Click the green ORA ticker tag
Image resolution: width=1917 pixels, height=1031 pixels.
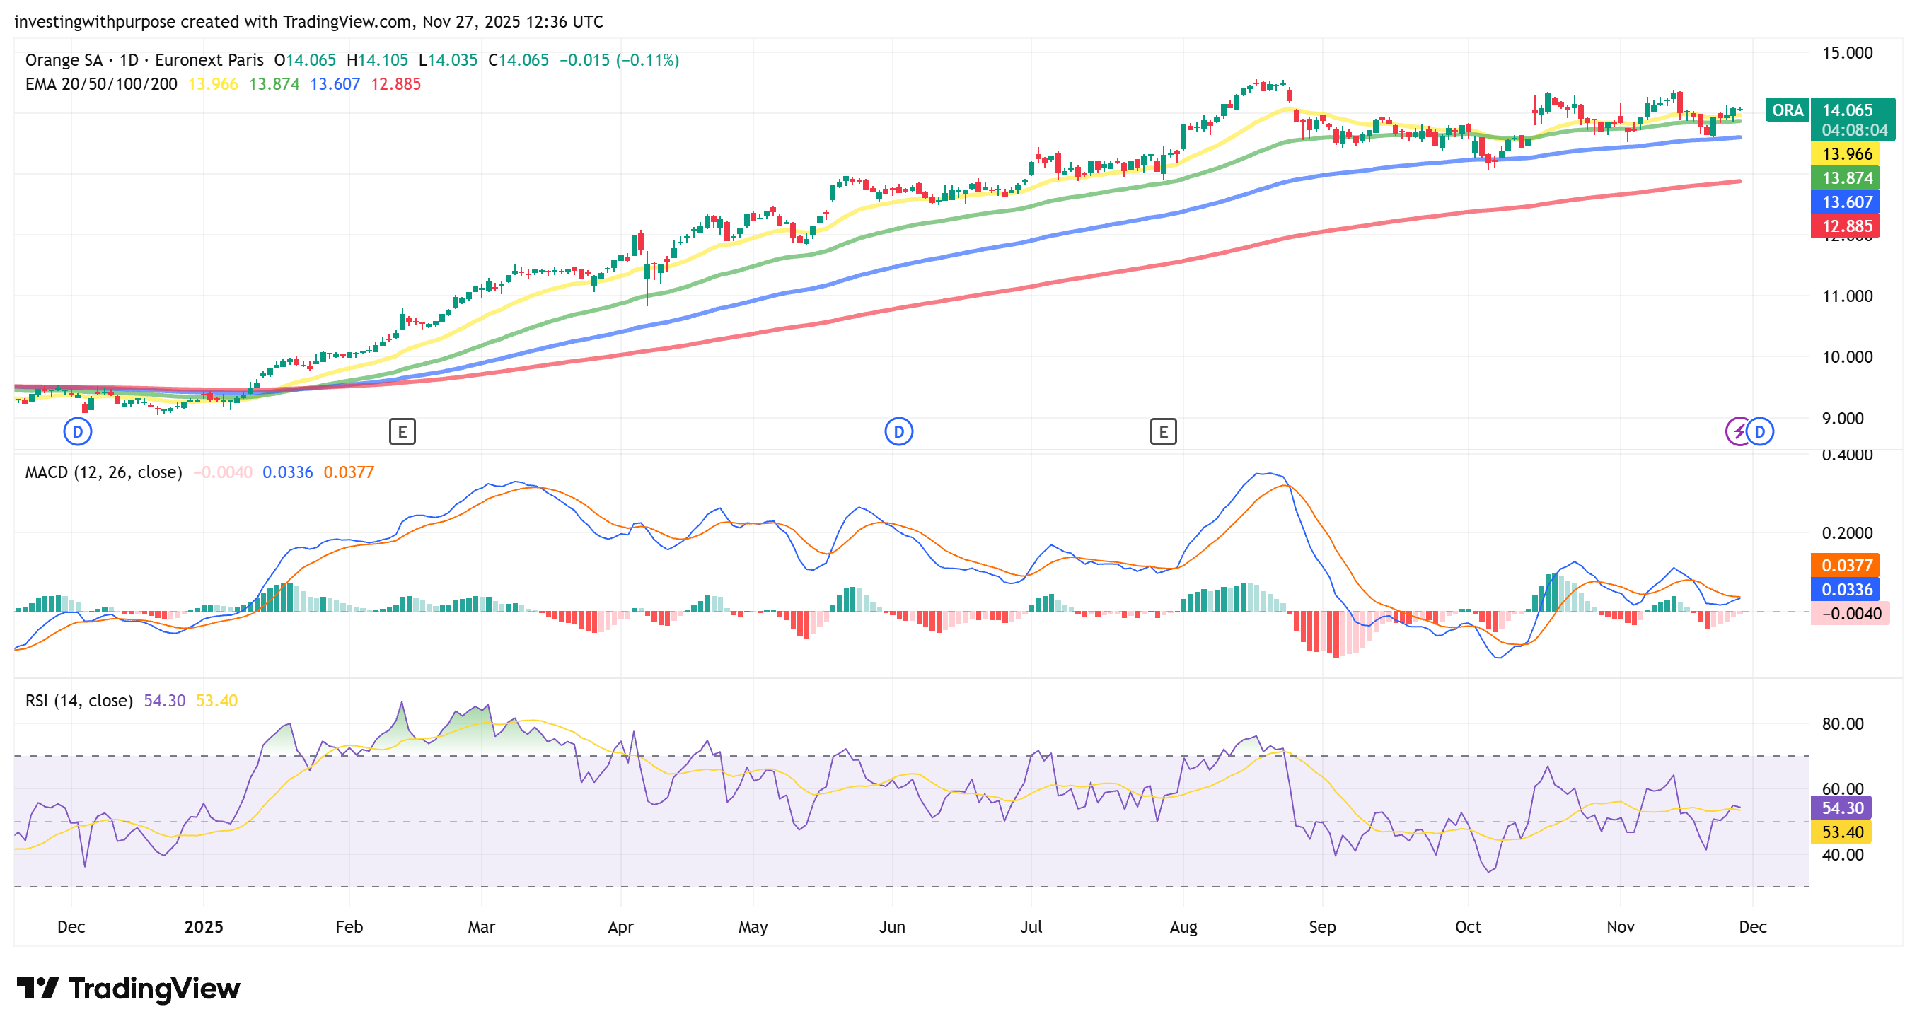tap(1787, 111)
